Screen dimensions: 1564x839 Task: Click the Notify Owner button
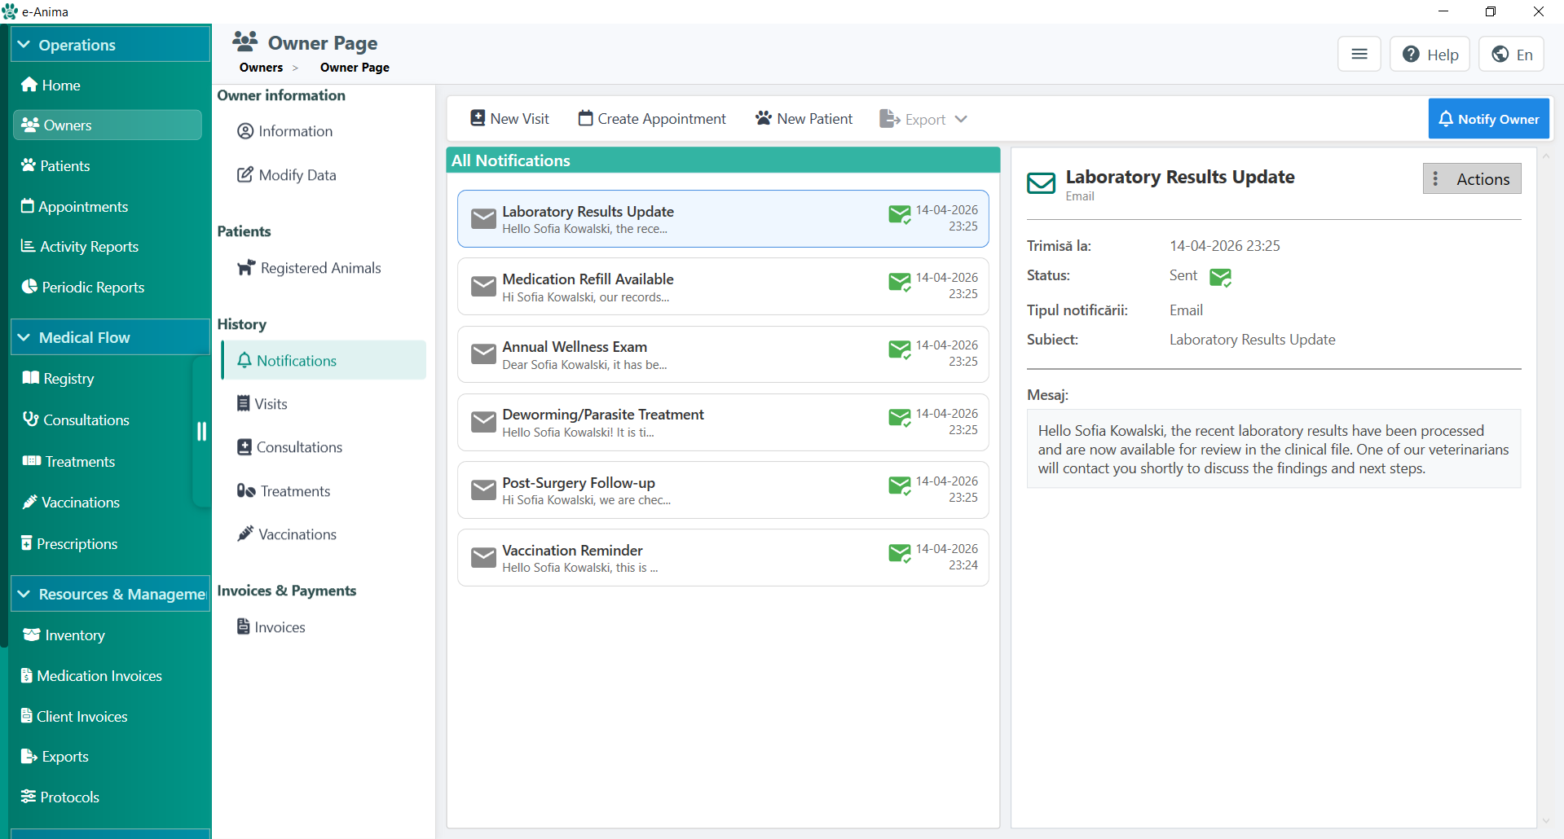tap(1488, 119)
